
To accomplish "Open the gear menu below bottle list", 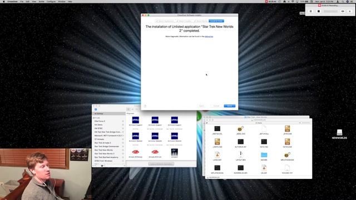I will point(102,166).
